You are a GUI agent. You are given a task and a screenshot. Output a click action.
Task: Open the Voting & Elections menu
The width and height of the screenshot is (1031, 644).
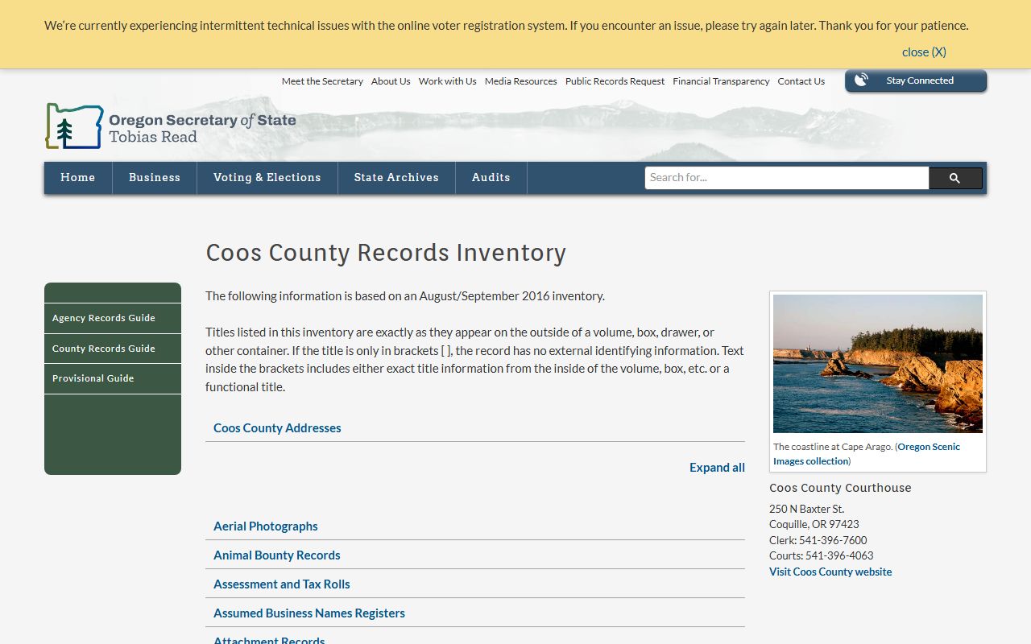coord(267,178)
